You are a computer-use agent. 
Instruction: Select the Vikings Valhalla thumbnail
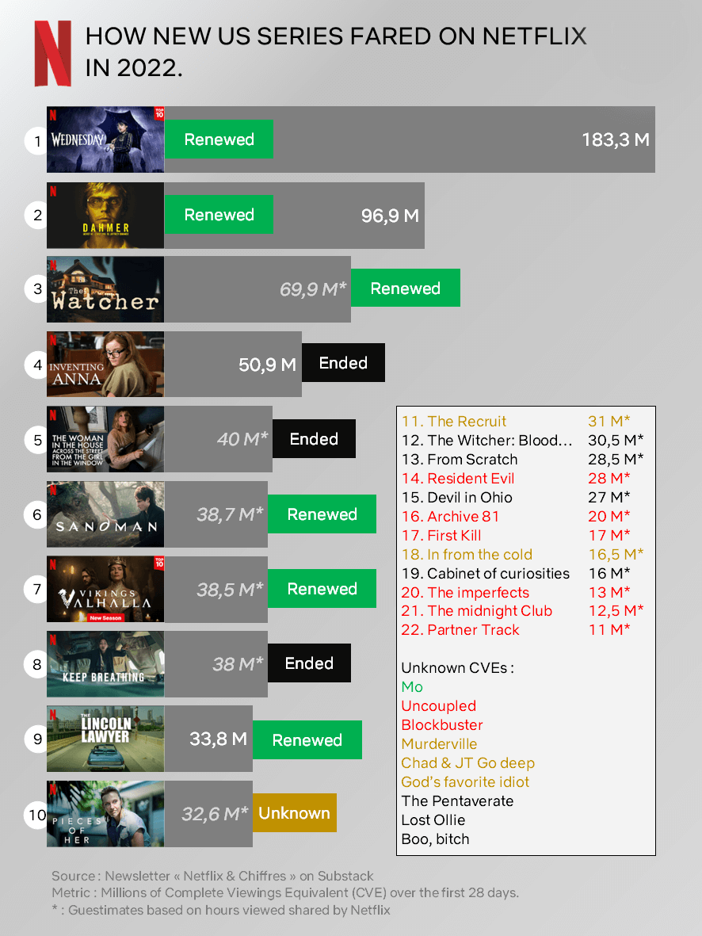pyautogui.click(x=105, y=589)
